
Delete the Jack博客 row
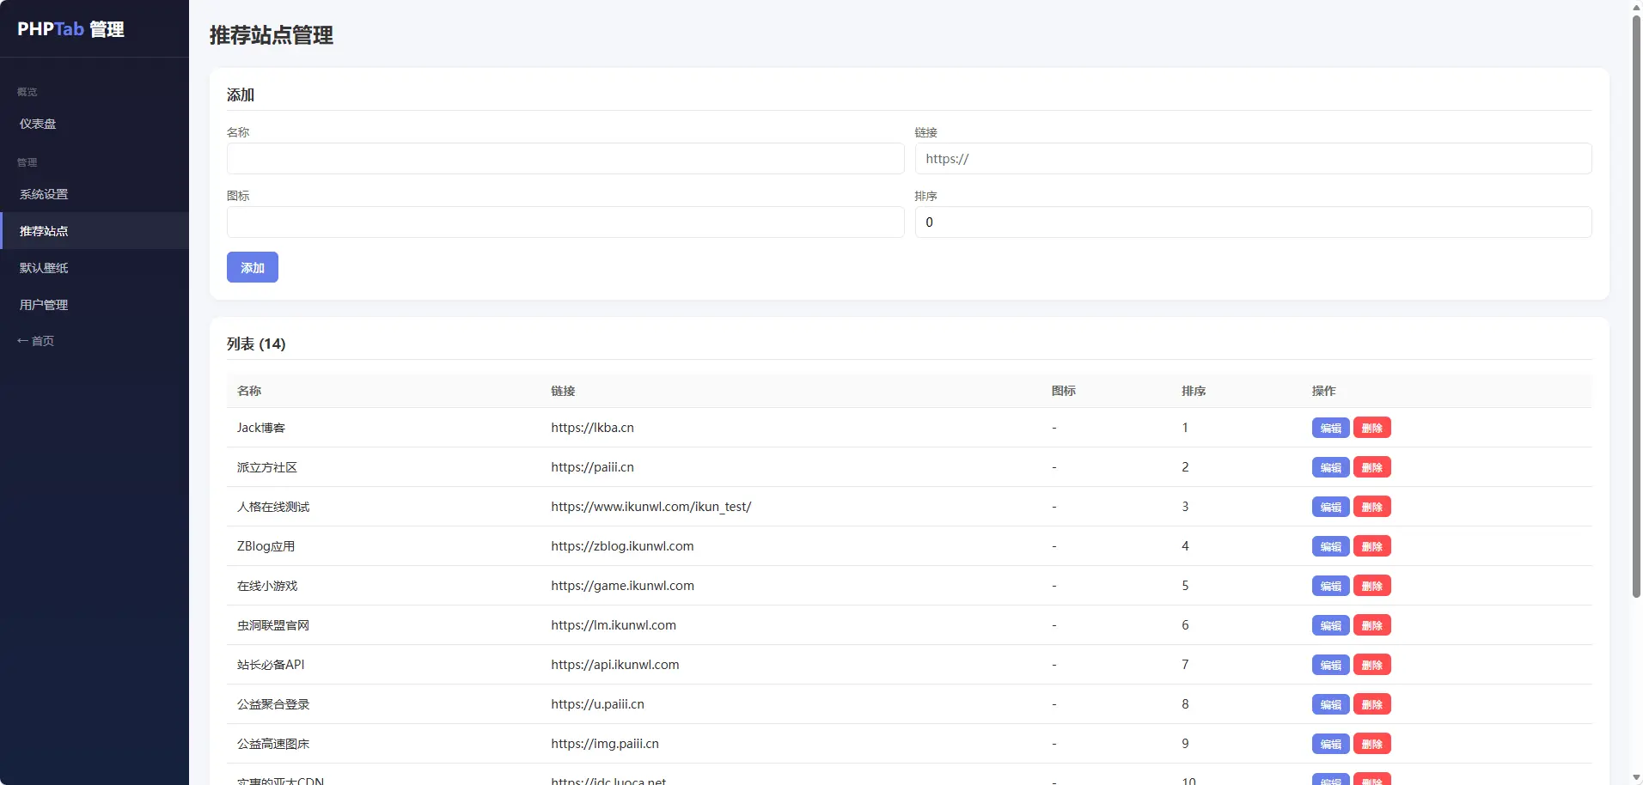[x=1371, y=428]
